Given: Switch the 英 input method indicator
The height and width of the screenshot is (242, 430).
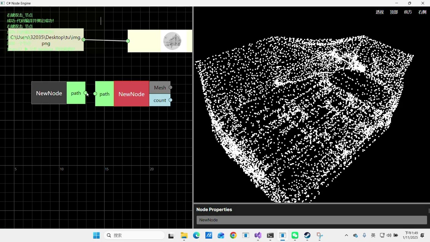Looking at the screenshot, I should click(x=373, y=235).
